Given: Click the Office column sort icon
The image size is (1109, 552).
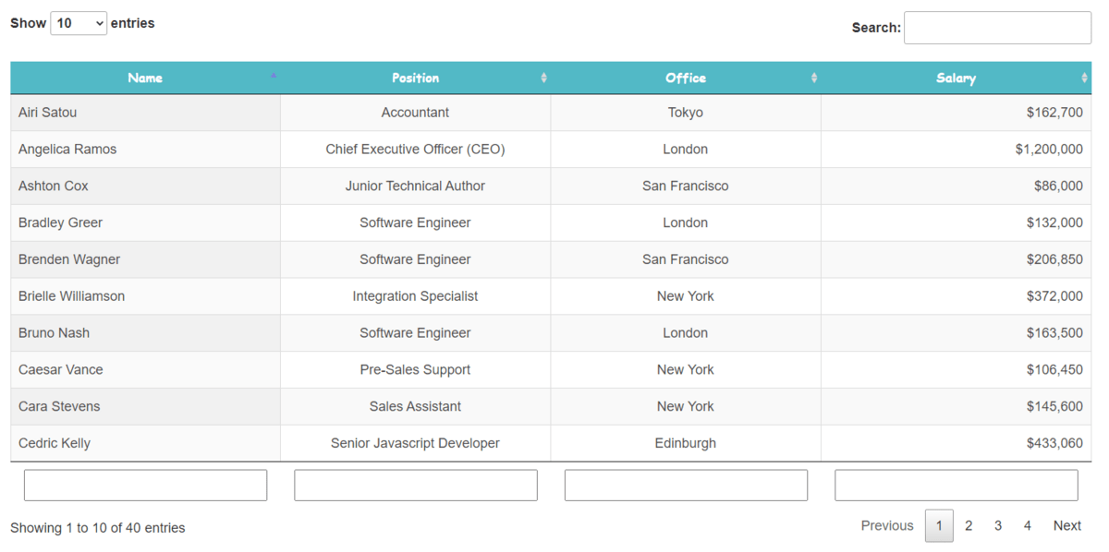Looking at the screenshot, I should coord(814,78).
